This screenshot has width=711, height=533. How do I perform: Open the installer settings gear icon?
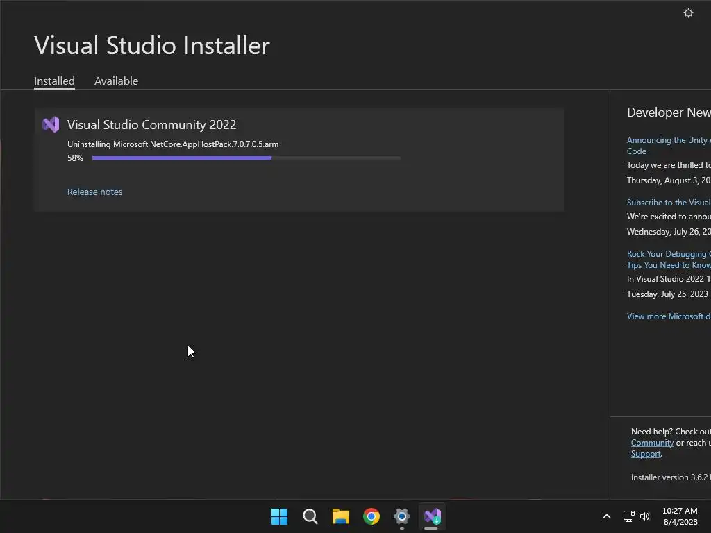tap(688, 12)
